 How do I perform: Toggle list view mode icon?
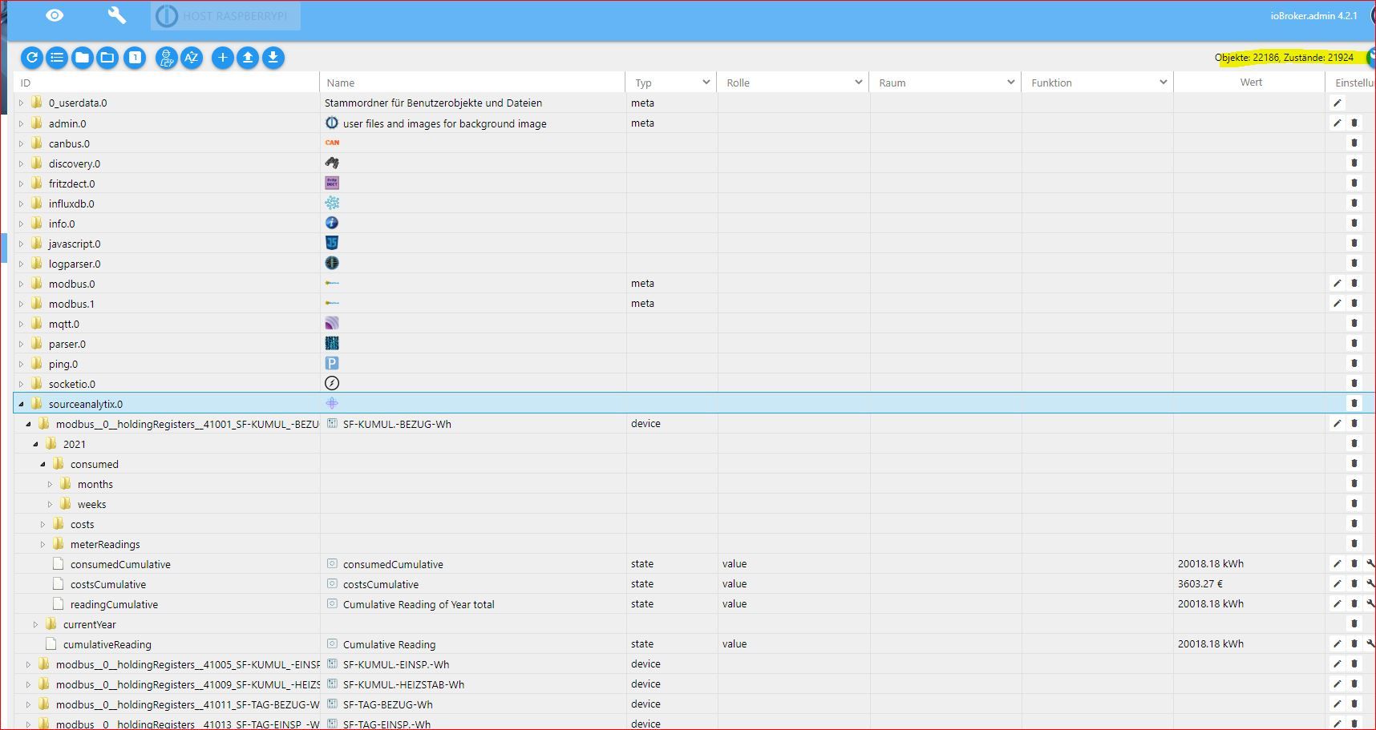57,57
